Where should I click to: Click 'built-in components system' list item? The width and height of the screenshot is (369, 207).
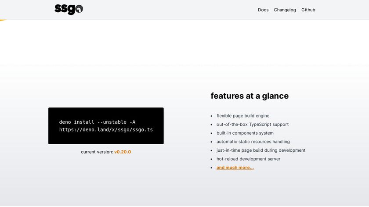click(x=245, y=133)
